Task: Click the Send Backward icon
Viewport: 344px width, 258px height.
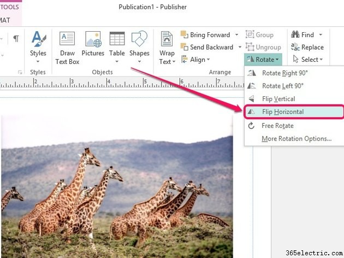Action: click(185, 47)
